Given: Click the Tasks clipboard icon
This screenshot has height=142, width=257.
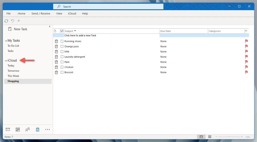Looking at the screenshot, I should [x=38, y=129].
